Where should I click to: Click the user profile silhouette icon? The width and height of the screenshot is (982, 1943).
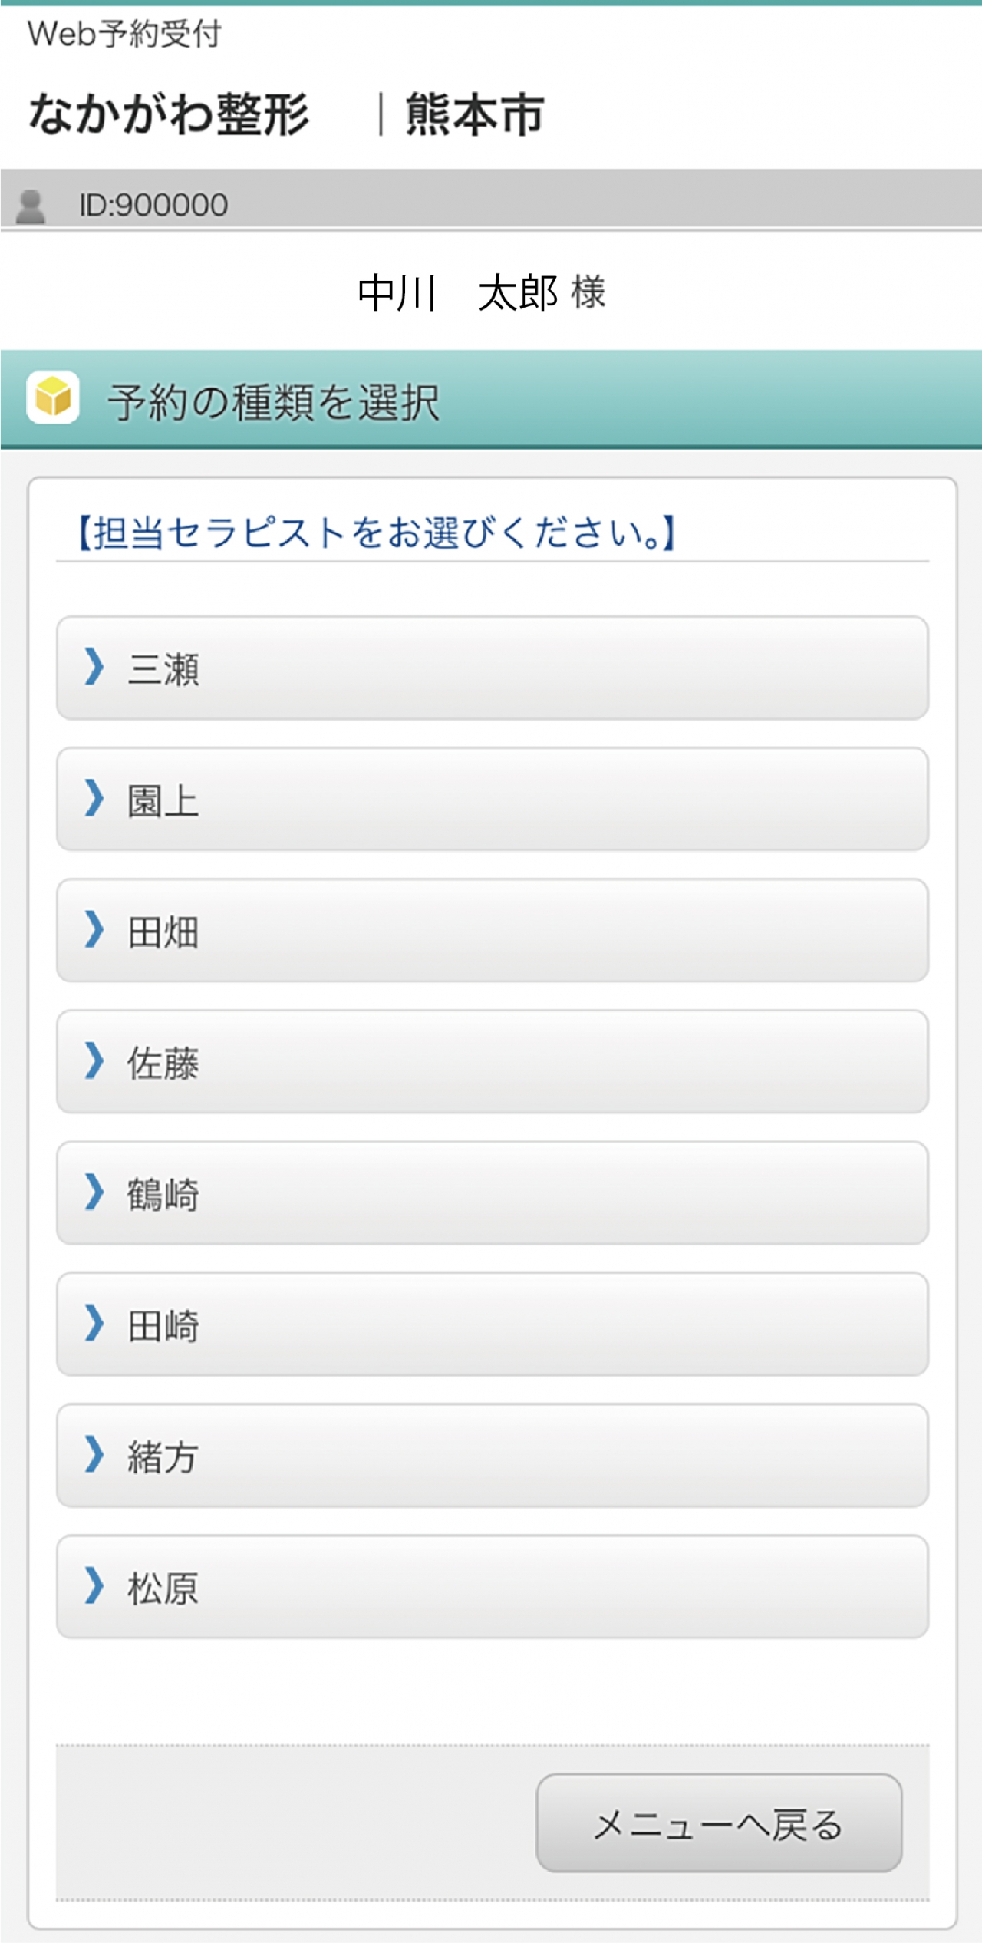31,206
